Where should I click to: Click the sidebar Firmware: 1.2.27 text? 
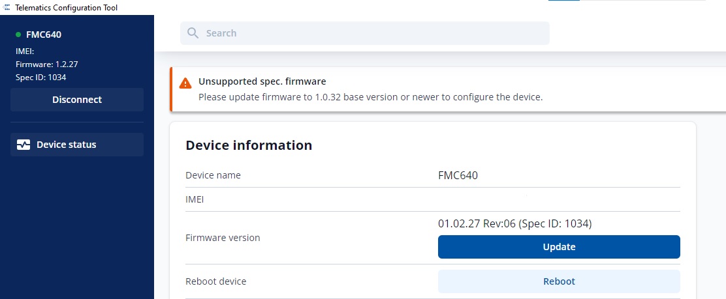coord(47,64)
